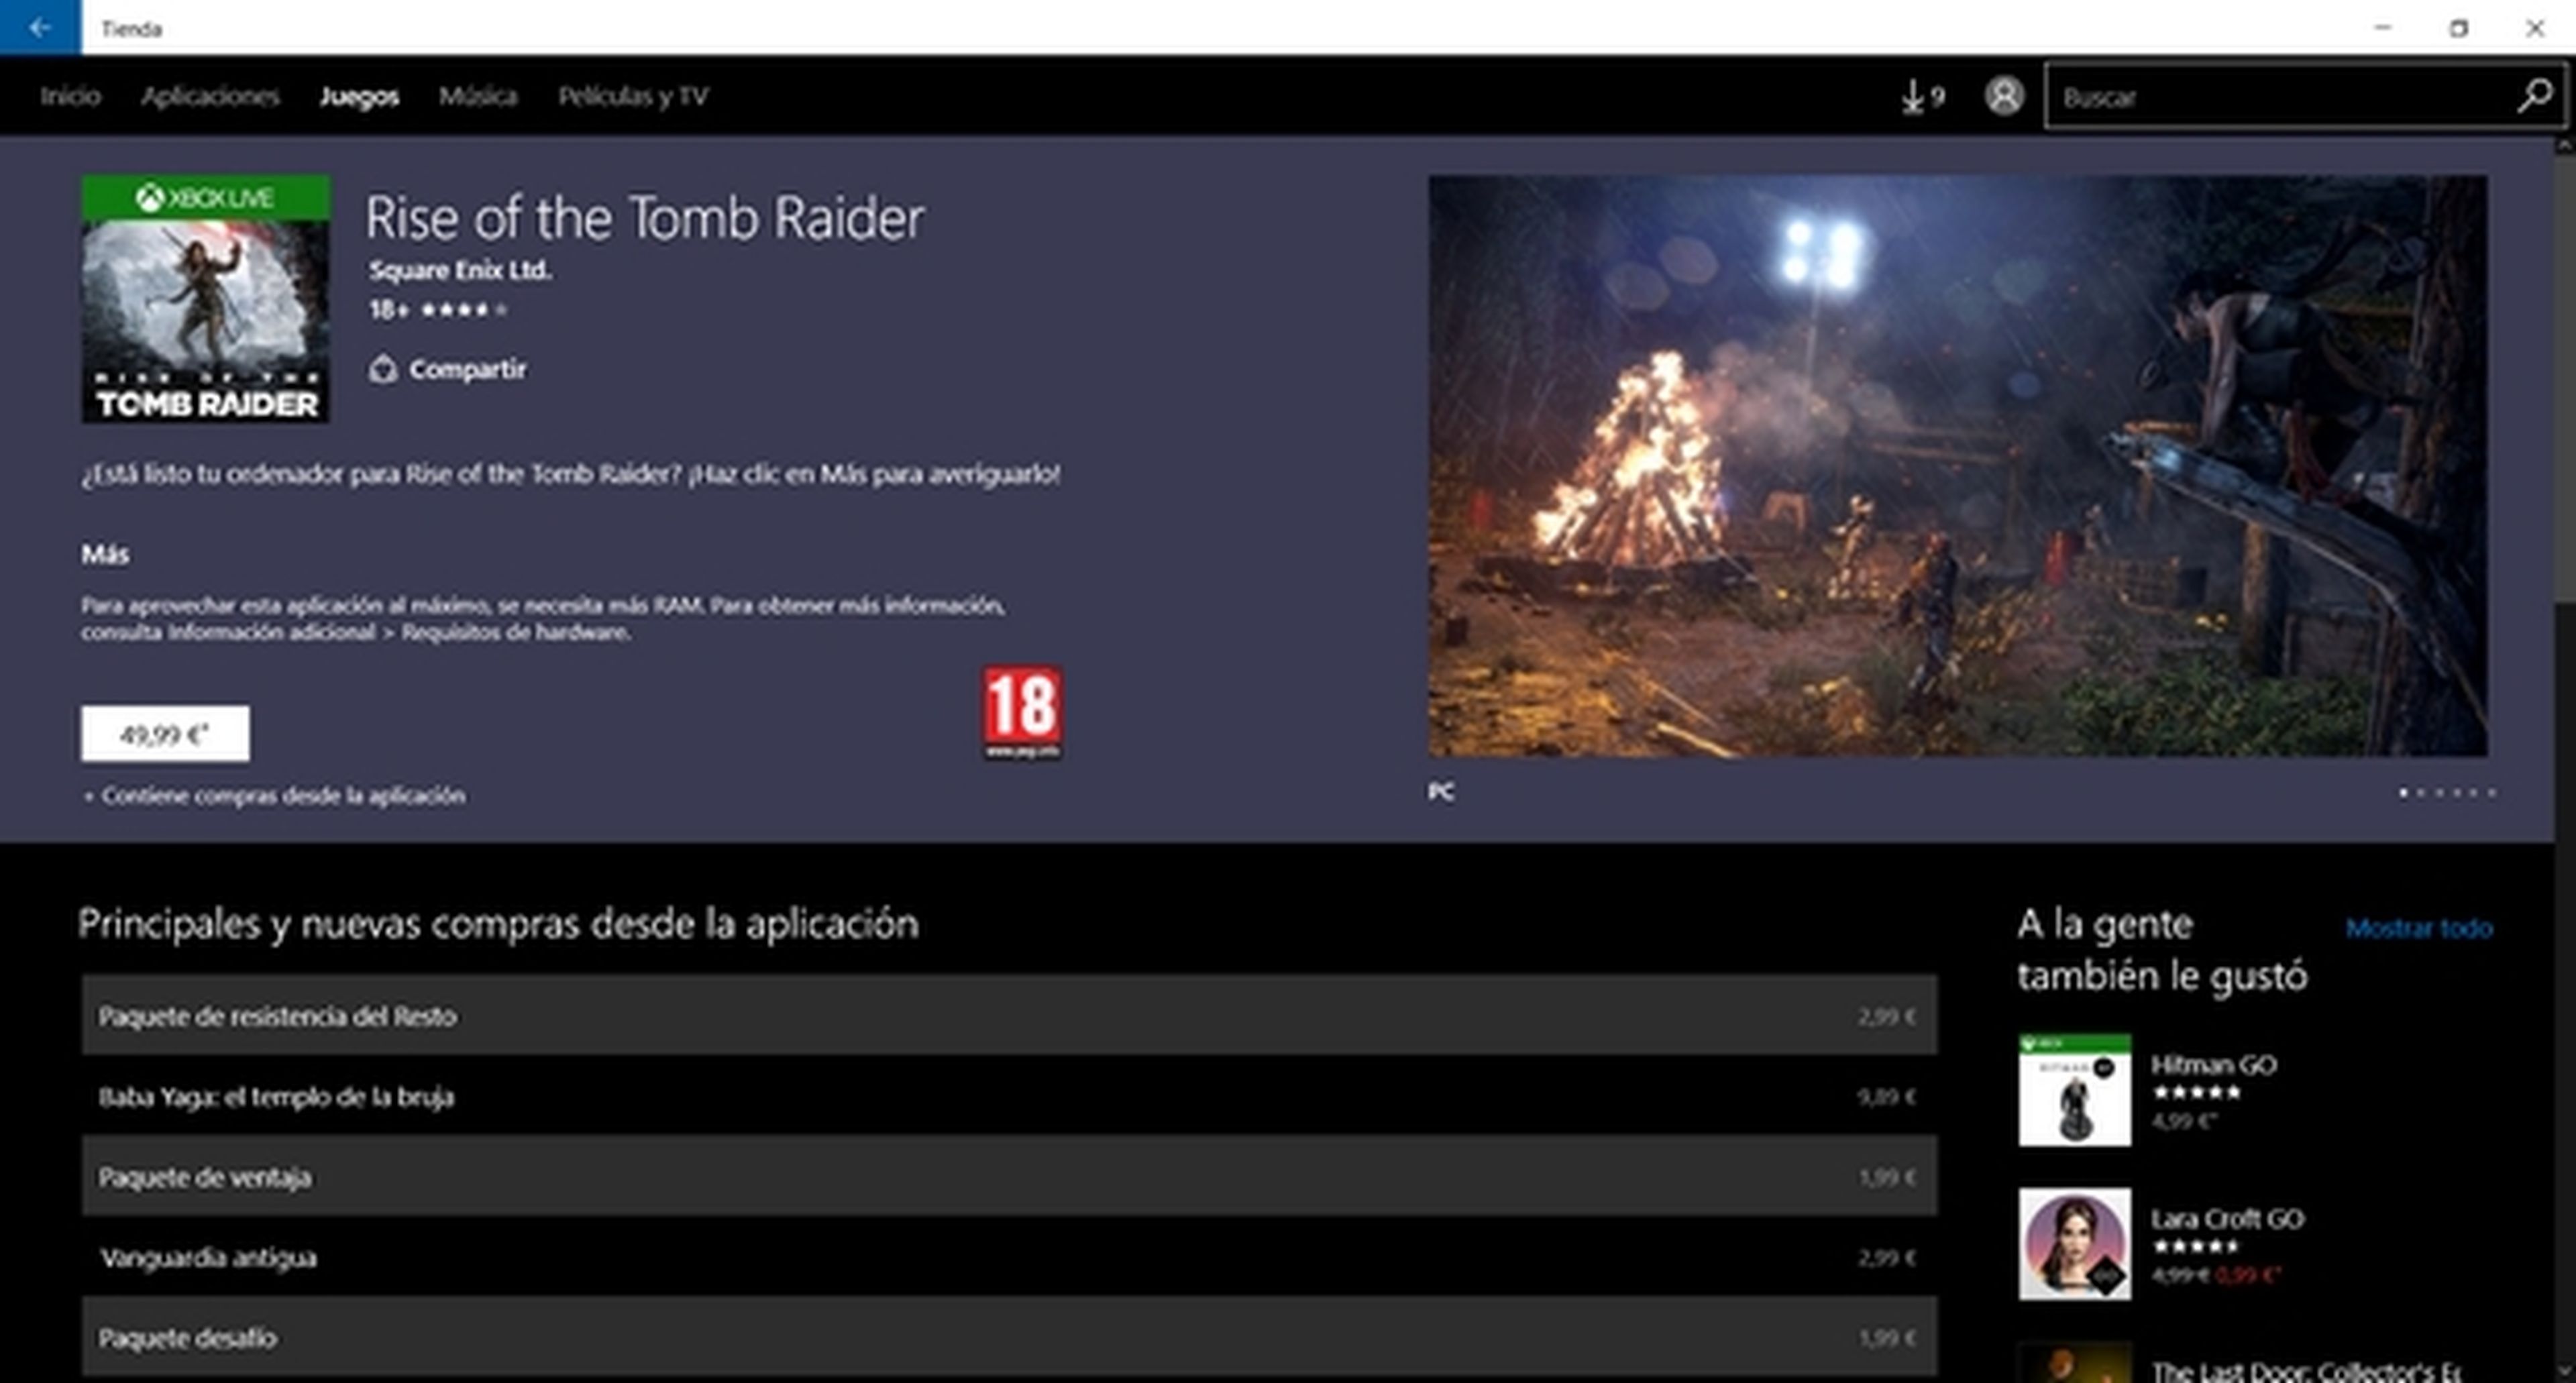Open the Películas y TV tab
Screen dimensions: 2576x1383
pyautogui.click(x=633, y=96)
